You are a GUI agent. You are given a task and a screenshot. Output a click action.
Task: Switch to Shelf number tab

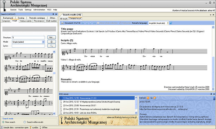(51, 21)
